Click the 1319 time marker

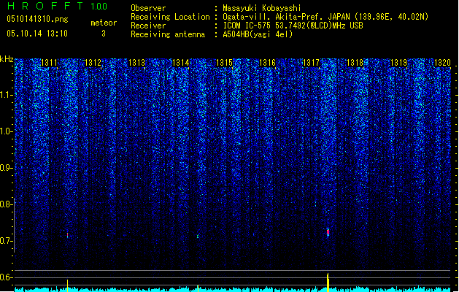pyautogui.click(x=398, y=62)
